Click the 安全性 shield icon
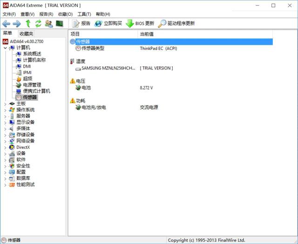 [x=12, y=166]
